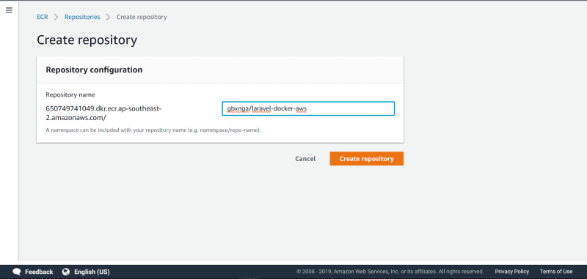This screenshot has height=279, width=587.
Task: Click the Repository name input field
Action: pyautogui.click(x=308, y=108)
